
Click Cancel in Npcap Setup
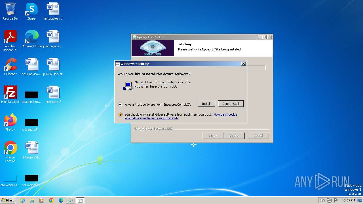[258, 136]
